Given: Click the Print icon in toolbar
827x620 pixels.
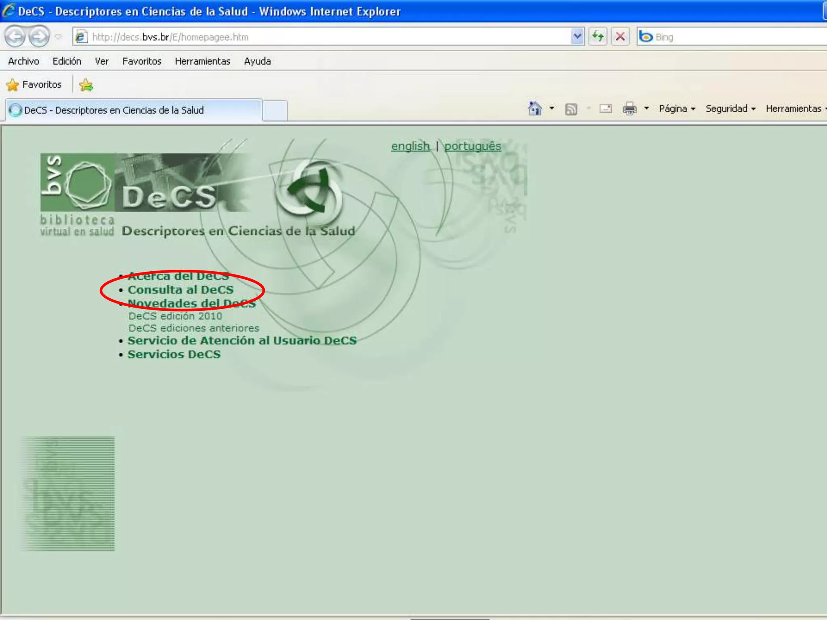Looking at the screenshot, I should (629, 109).
